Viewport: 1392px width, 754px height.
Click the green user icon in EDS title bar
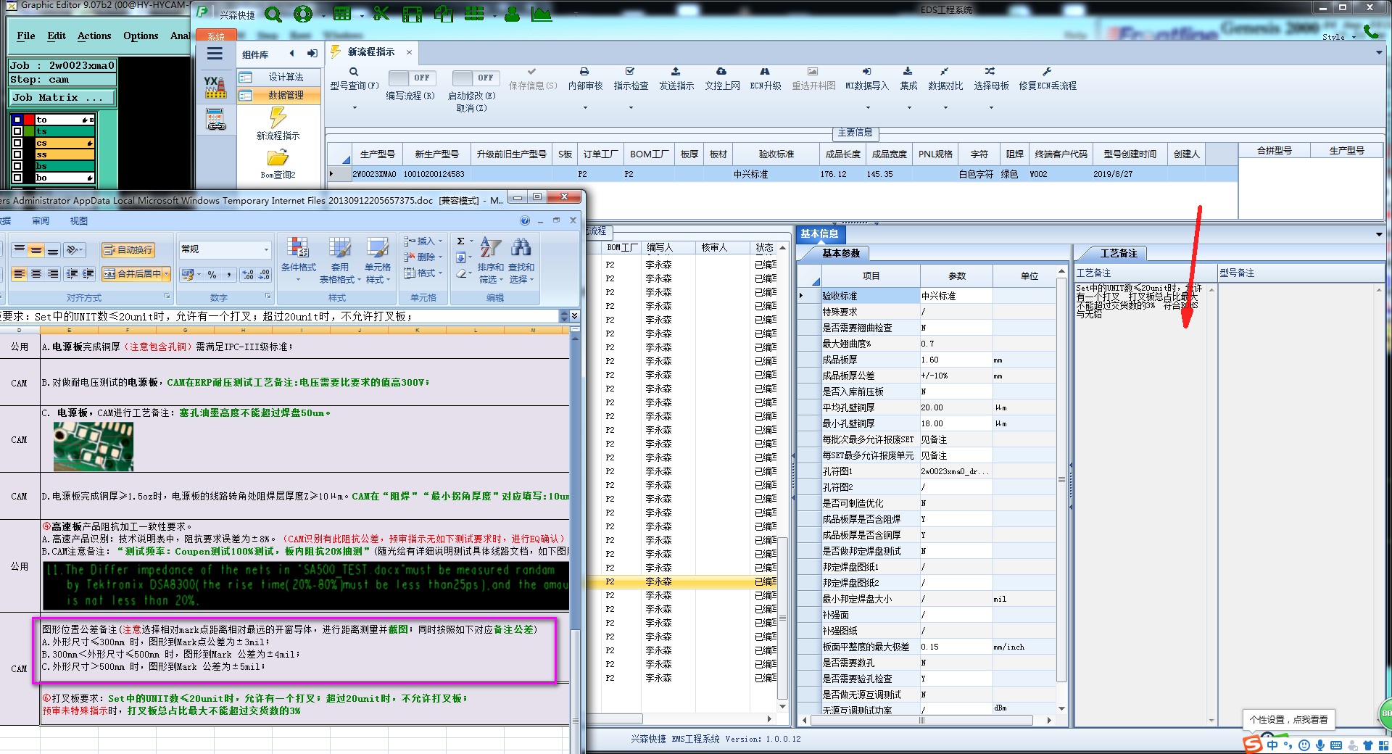point(512,14)
